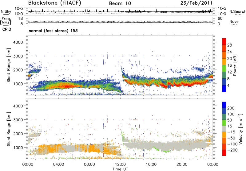Pick the light green segment of the Power color bar
Screen dimensions: 246x171
click(x=224, y=68)
